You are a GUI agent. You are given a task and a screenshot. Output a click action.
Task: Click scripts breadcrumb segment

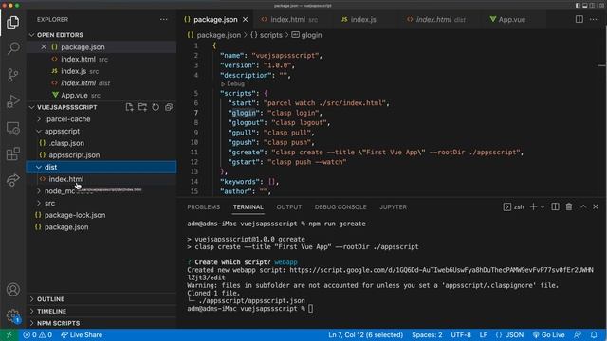[267, 35]
